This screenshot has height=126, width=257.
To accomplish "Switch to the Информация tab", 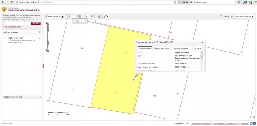I will (x=145, y=48).
